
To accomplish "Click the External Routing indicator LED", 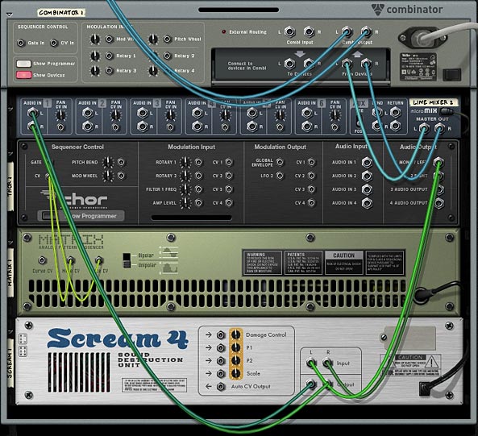I will click(x=224, y=31).
